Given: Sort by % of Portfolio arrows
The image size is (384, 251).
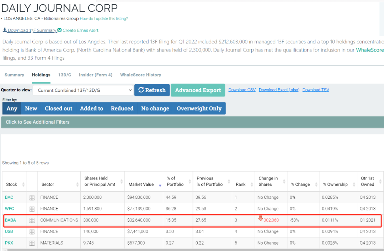Looking at the screenshot, I should point(190,181).
